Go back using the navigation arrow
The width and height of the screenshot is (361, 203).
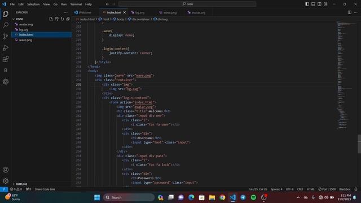pyautogui.click(x=107, y=4)
